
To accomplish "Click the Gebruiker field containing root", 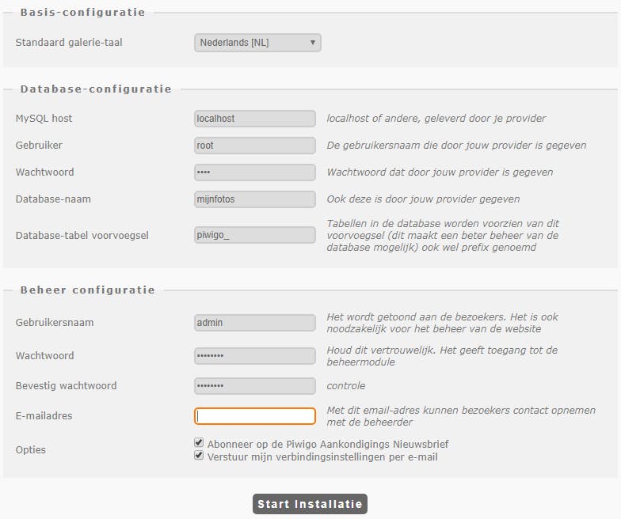I will [x=255, y=146].
